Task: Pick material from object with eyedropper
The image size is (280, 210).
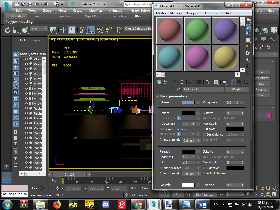Action: tap(179, 89)
